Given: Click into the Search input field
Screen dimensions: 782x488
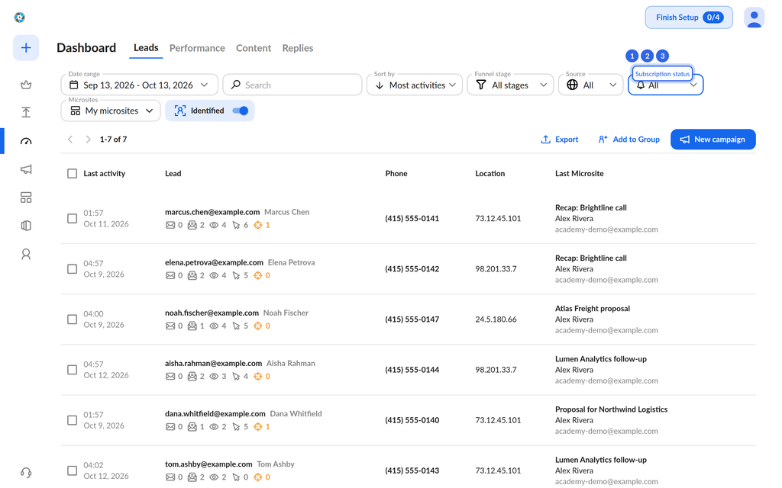Looking at the screenshot, I should pos(292,85).
